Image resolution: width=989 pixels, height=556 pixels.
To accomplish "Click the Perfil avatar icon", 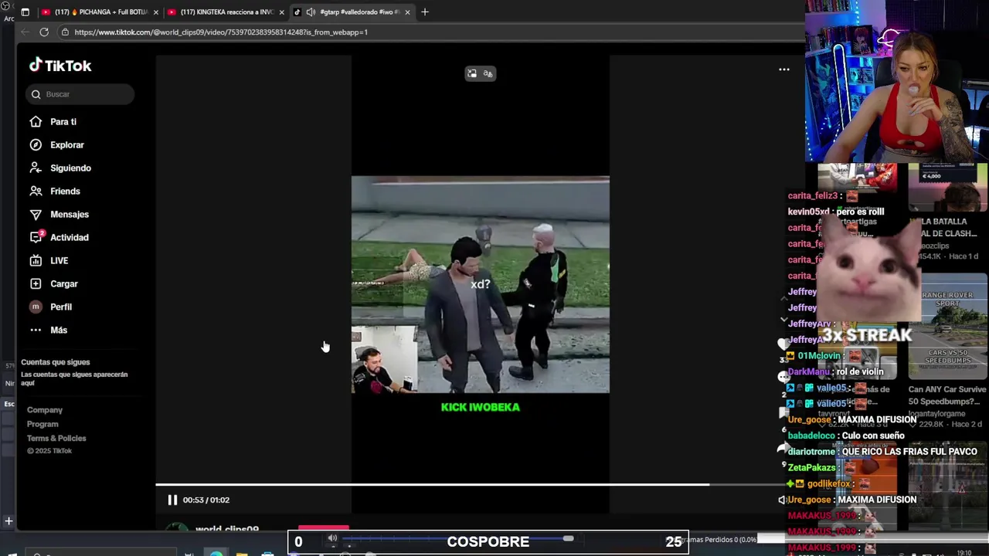I will (x=36, y=307).
